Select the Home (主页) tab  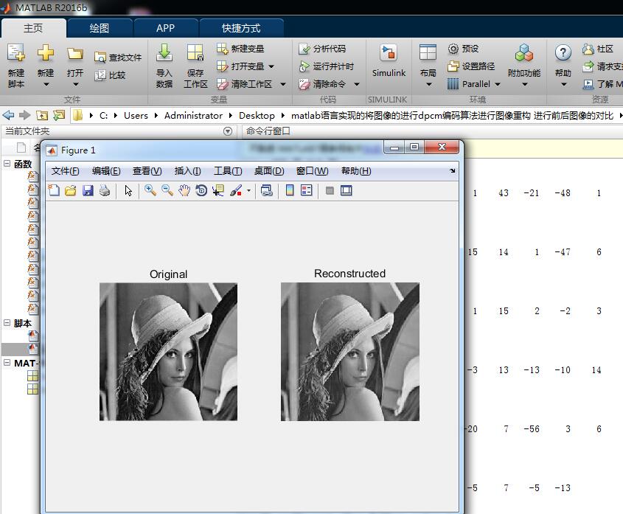tap(33, 28)
